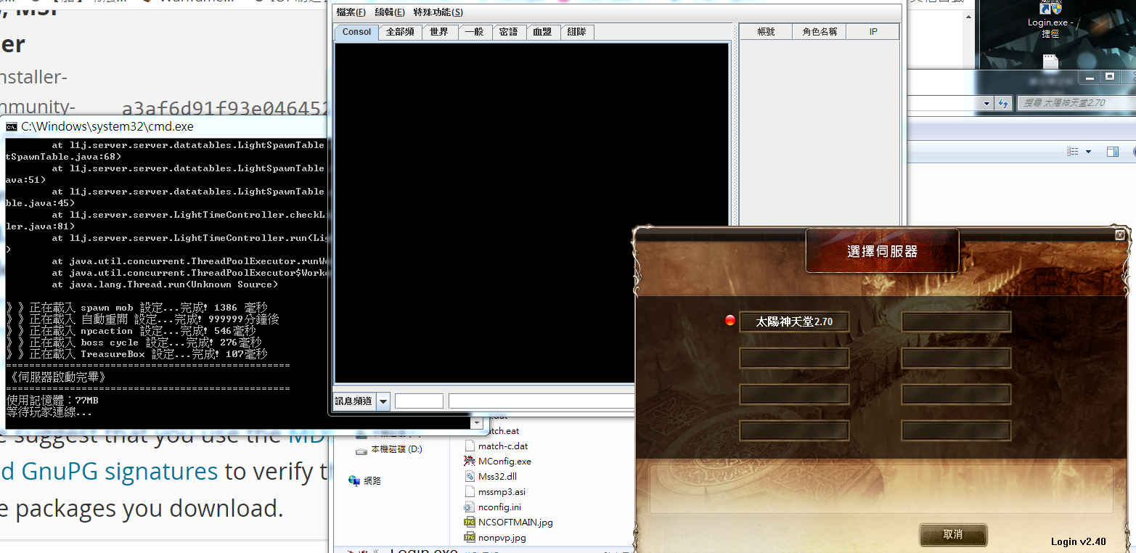
Task: Click the 等待玩家連線... line in cmd
Action: point(49,412)
